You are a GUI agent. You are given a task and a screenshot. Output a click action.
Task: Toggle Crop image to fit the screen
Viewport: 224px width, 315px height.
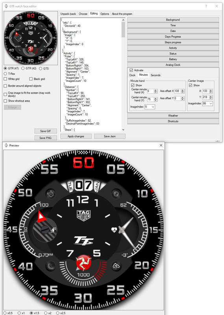[x=6, y=94]
